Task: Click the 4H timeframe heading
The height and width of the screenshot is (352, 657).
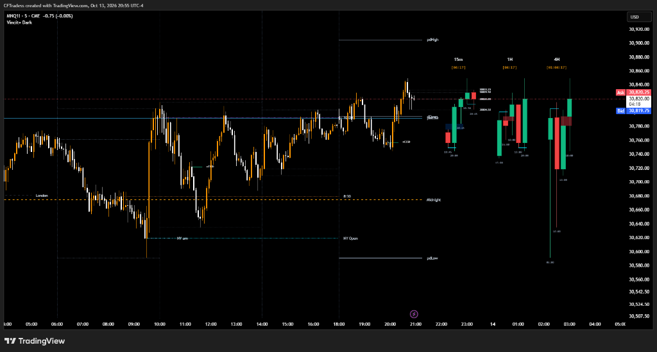Action: [x=557, y=60]
